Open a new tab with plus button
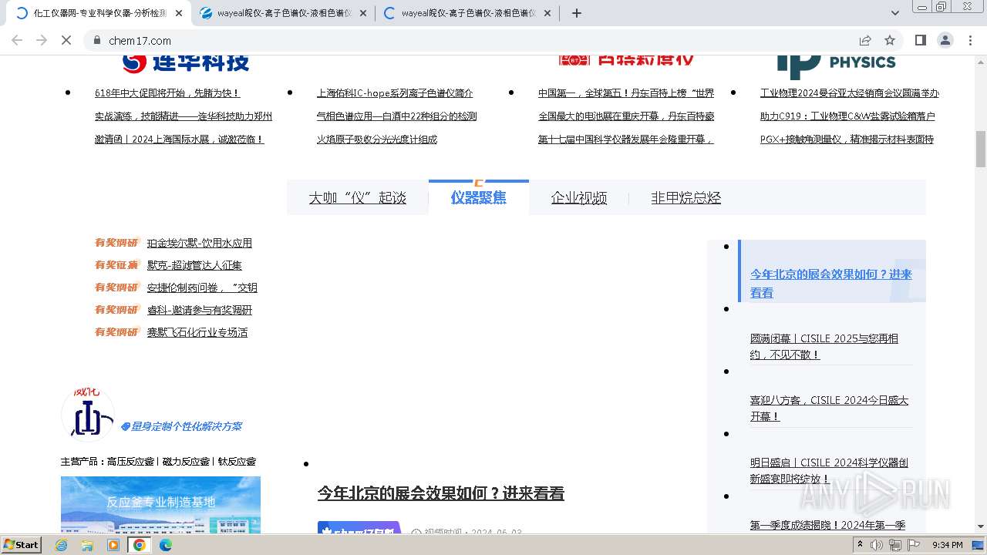 [577, 13]
